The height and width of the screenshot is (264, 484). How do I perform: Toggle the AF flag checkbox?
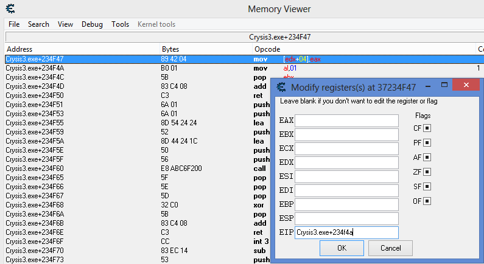[427, 158]
